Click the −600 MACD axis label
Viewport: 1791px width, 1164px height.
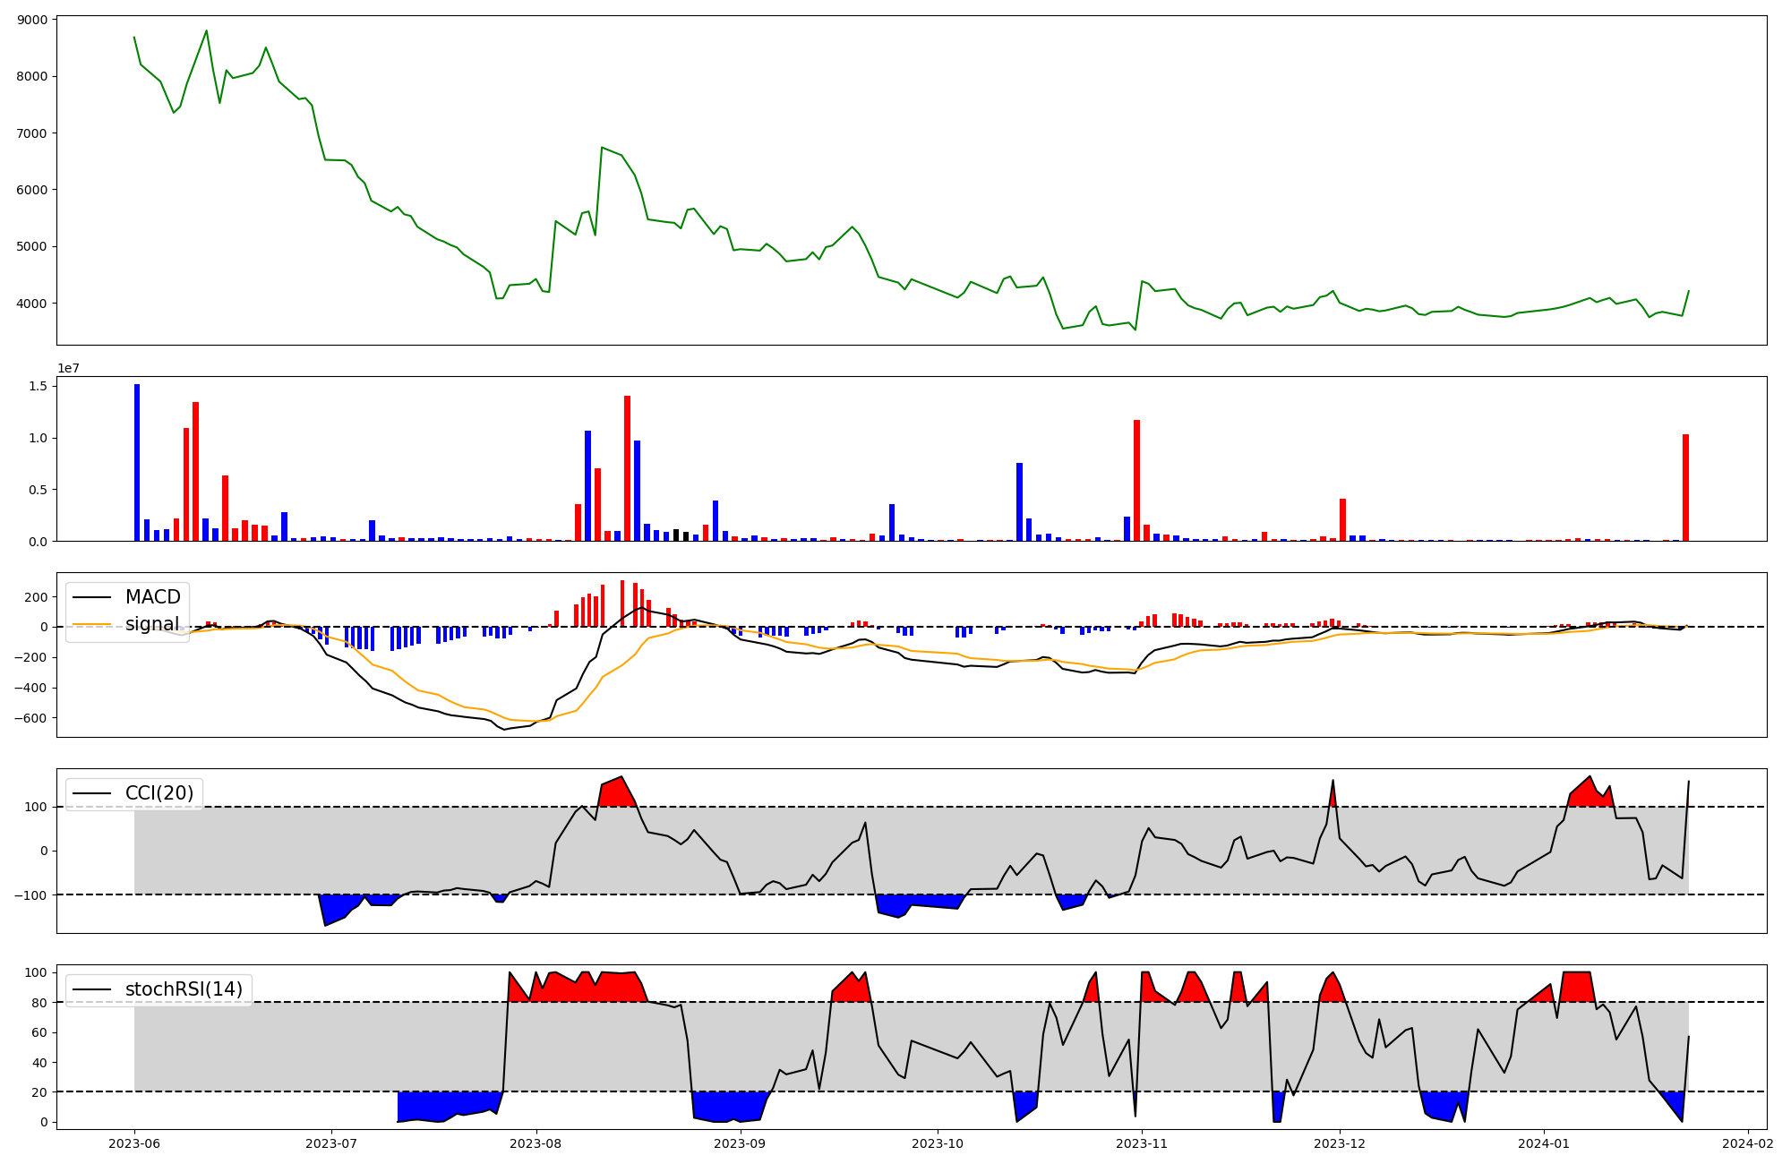(31, 718)
